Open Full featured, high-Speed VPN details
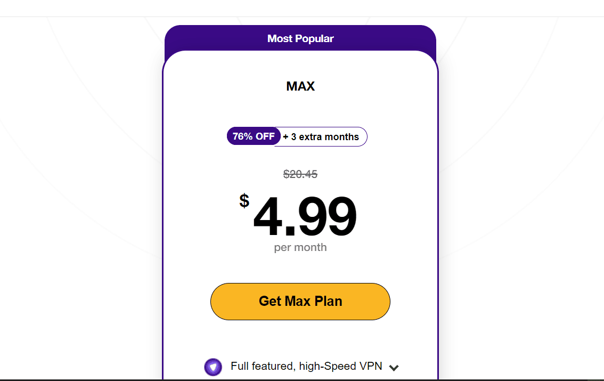 [306, 366]
